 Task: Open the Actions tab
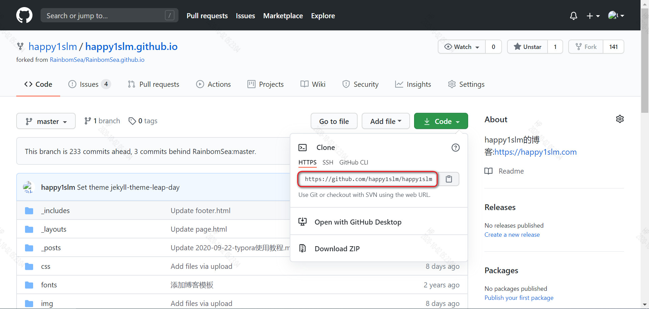pyautogui.click(x=213, y=84)
